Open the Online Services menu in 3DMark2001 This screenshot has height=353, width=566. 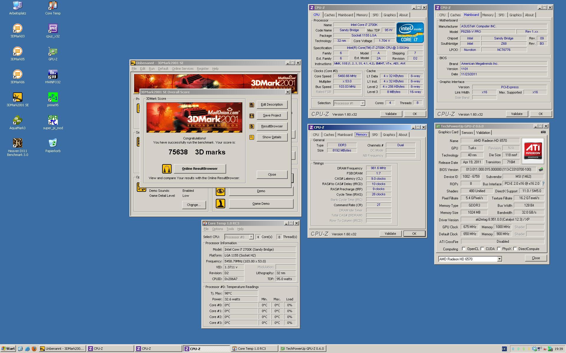[182, 69]
